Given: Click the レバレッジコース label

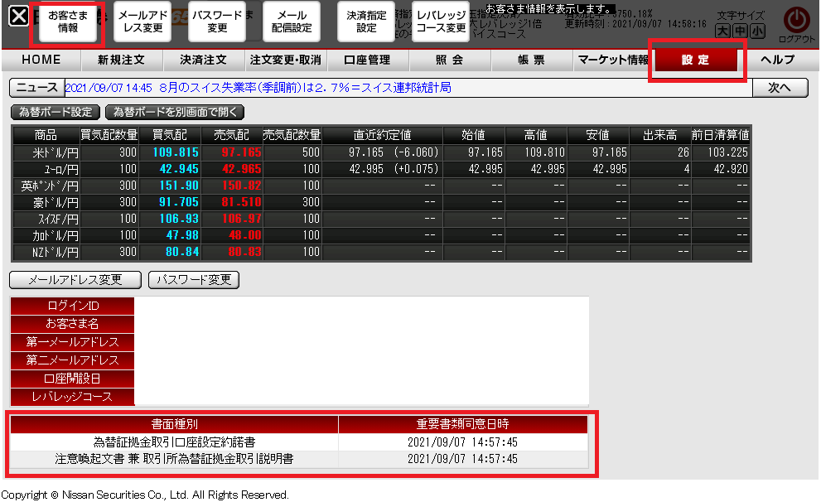Looking at the screenshot, I should click(72, 397).
